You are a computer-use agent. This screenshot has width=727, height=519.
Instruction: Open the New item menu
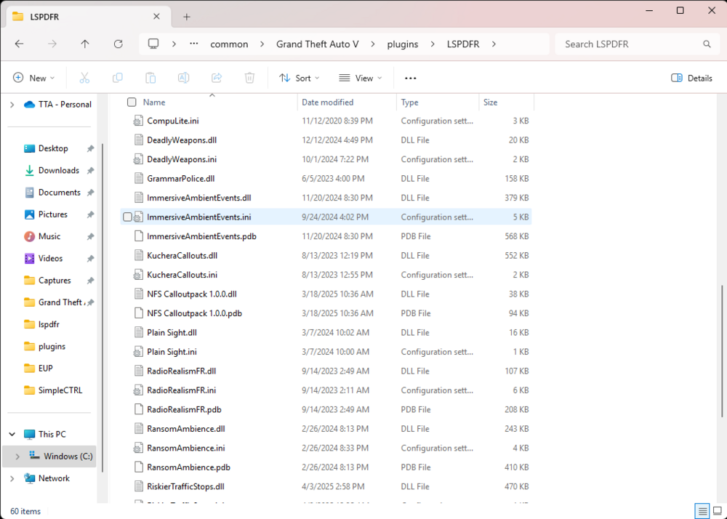pyautogui.click(x=33, y=78)
